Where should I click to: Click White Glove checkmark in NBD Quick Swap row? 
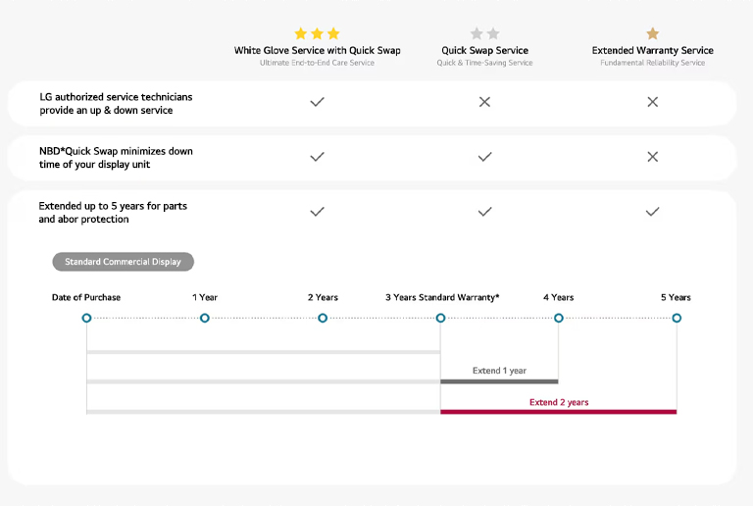point(317,157)
